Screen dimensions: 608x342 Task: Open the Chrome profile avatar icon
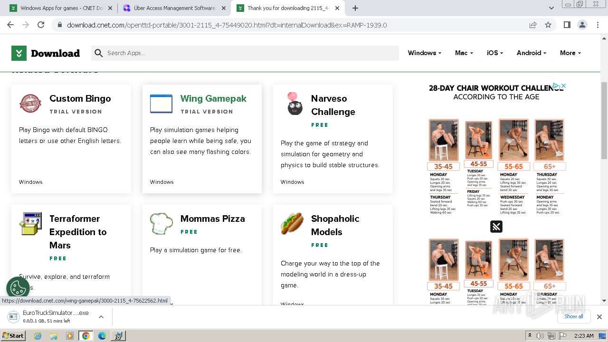click(582, 25)
